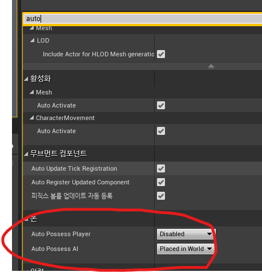Toggle Auto Activate checkbox under Mesh
The height and width of the screenshot is (272, 262).
(x=161, y=105)
